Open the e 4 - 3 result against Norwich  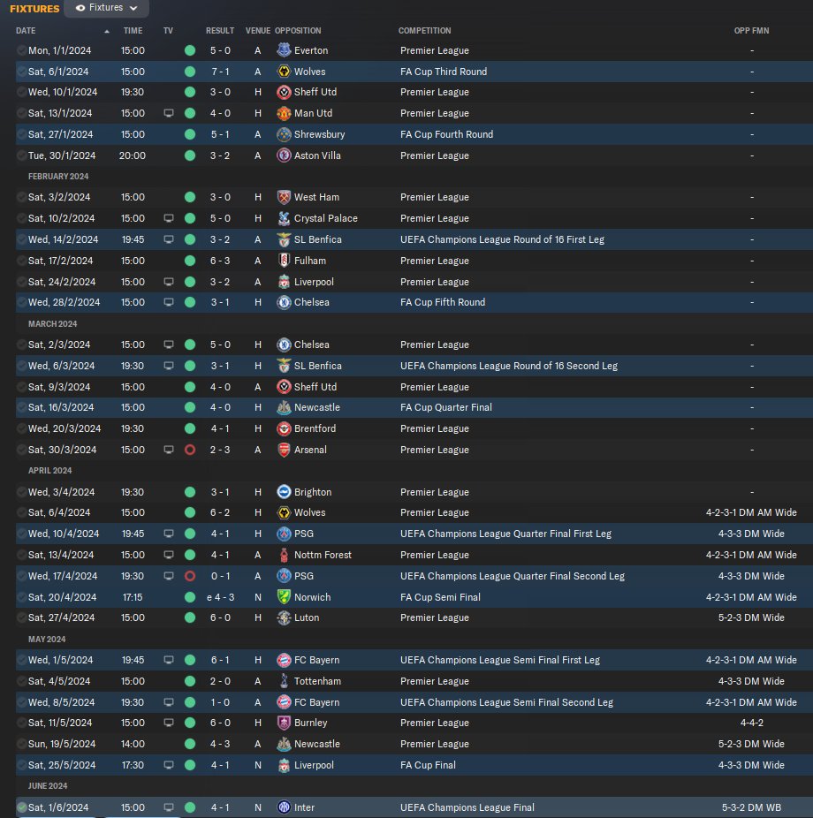point(220,597)
